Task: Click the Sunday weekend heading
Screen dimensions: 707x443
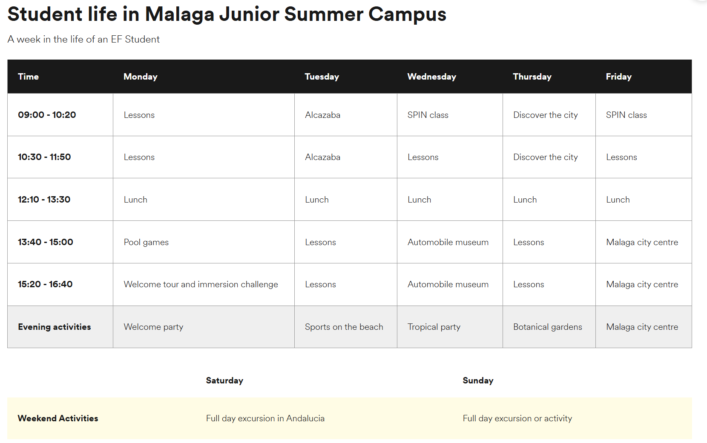Action: pyautogui.click(x=478, y=380)
